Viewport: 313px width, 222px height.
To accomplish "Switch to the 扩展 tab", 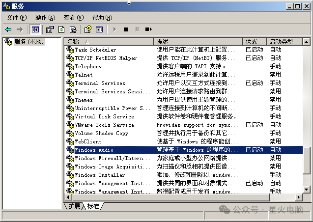I will pos(74,206).
